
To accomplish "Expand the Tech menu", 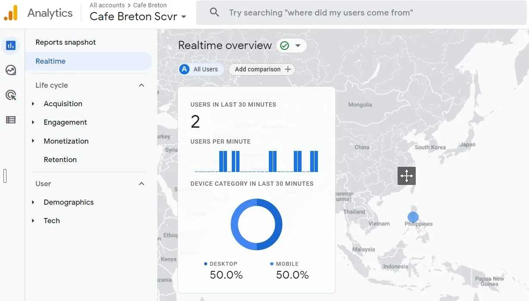I will (33, 221).
